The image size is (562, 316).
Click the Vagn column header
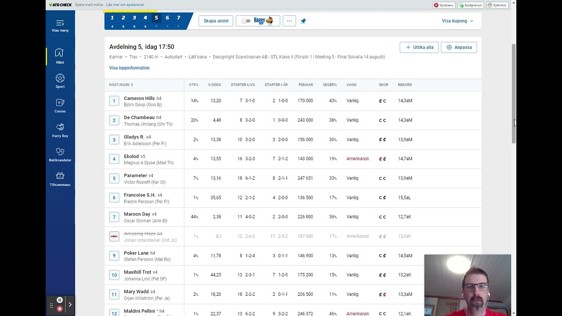(x=351, y=85)
